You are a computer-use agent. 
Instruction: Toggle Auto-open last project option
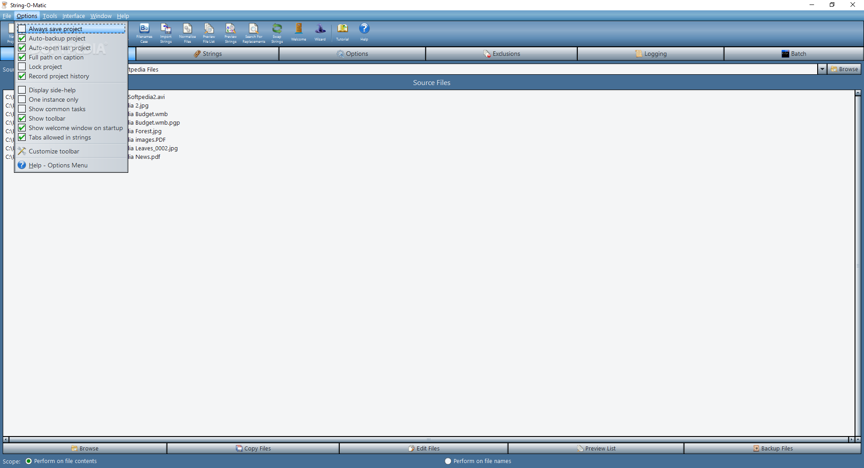[x=22, y=48]
